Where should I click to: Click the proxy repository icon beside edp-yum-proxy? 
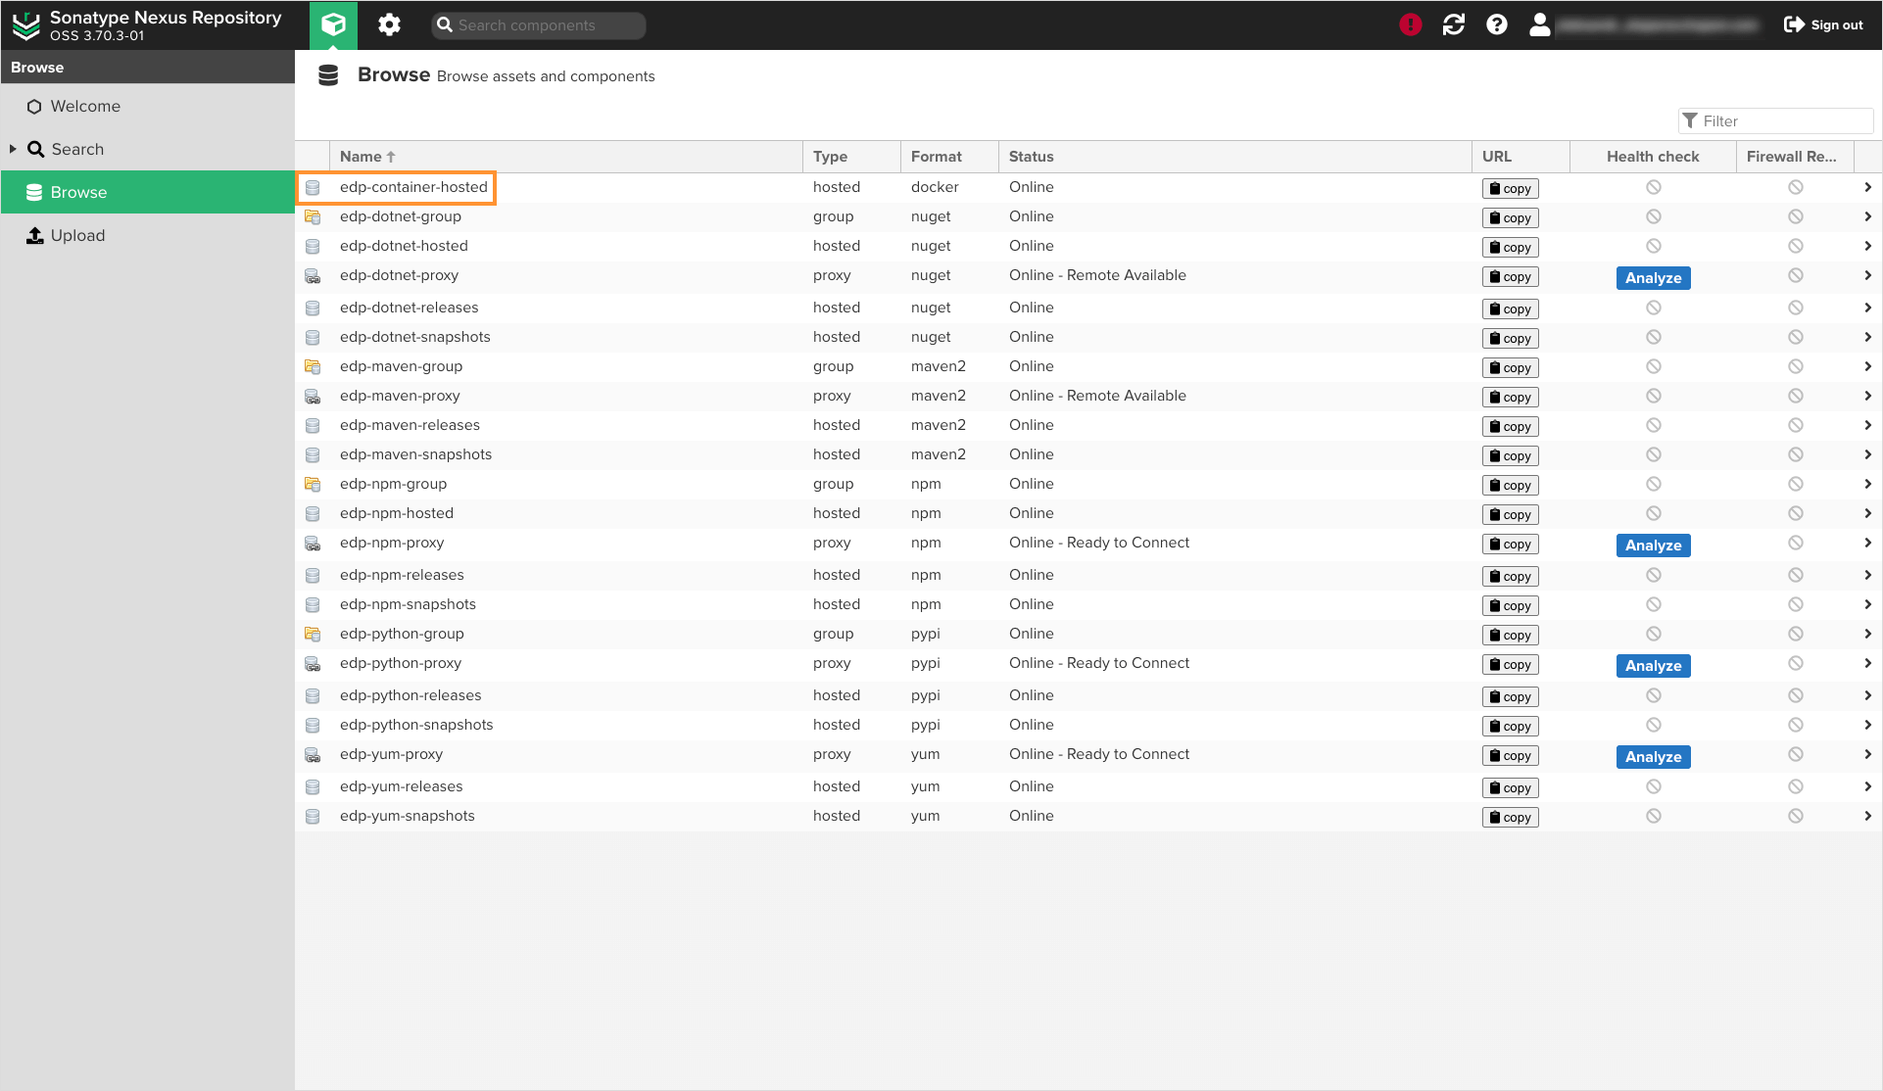[313, 754]
